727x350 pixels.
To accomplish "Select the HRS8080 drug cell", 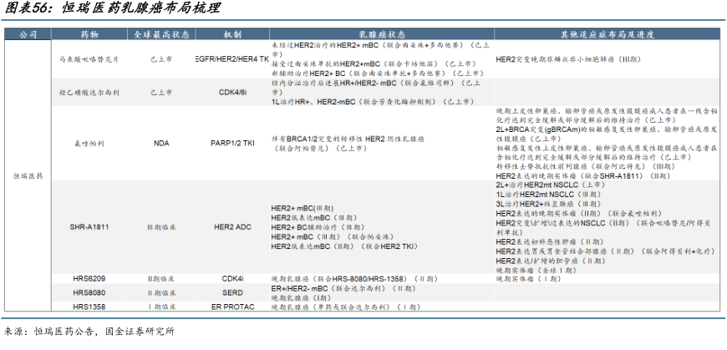I will pos(89,292).
